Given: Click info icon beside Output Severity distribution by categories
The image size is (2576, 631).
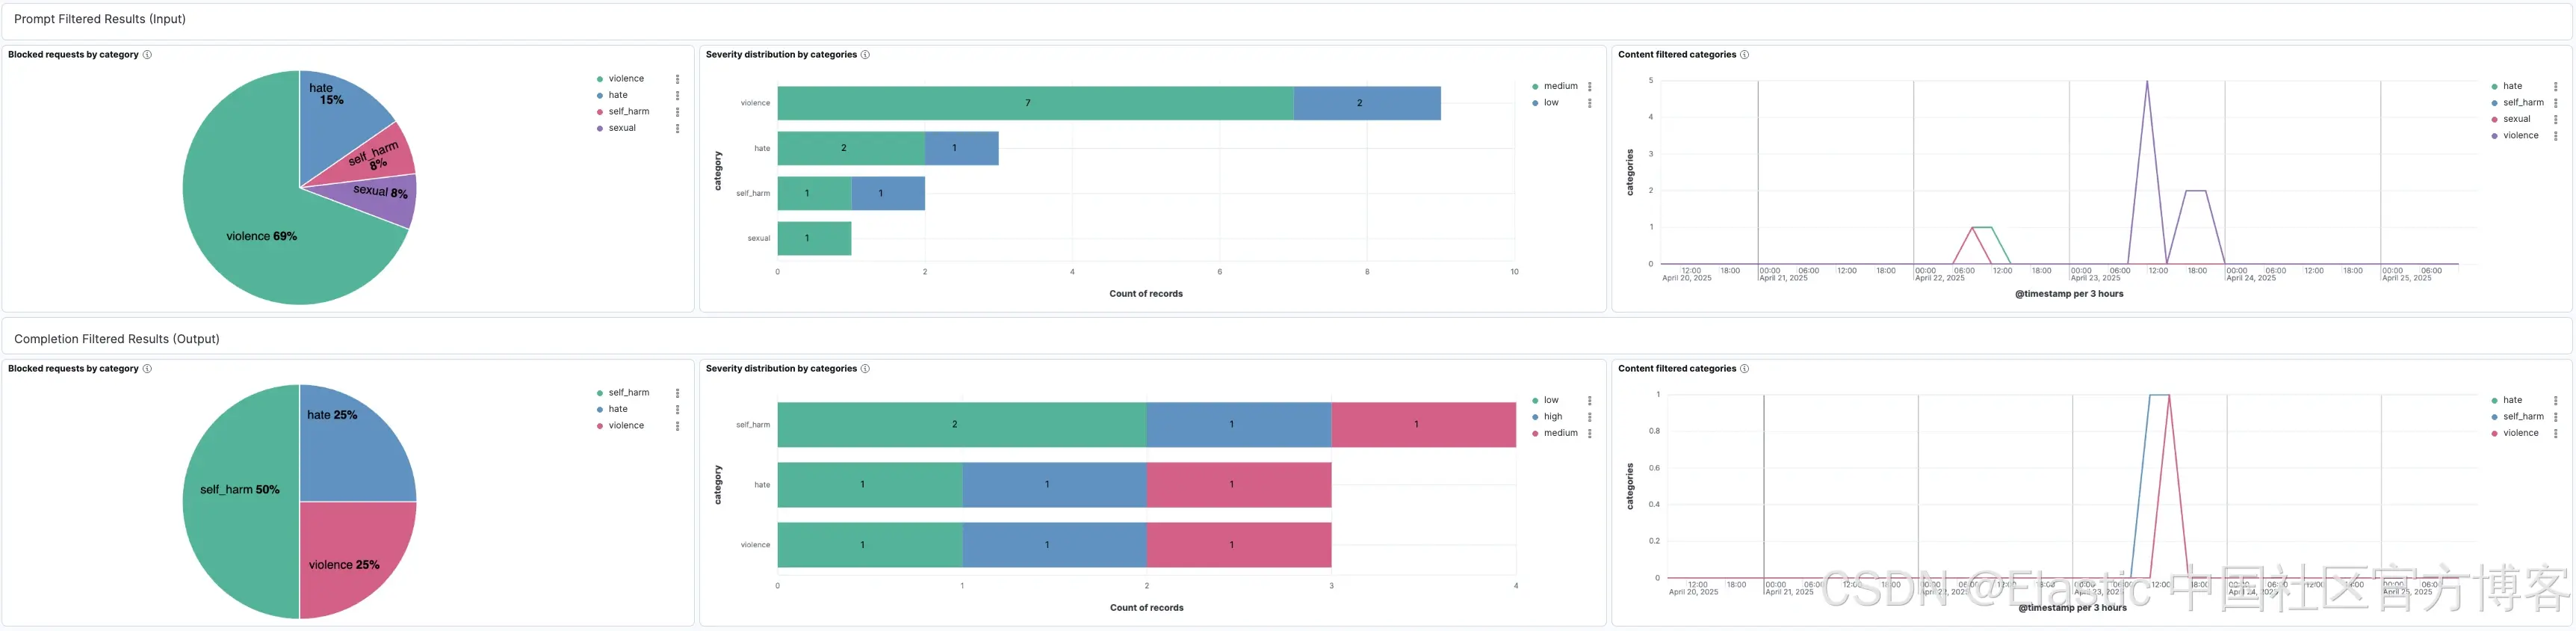Looking at the screenshot, I should [x=865, y=369].
